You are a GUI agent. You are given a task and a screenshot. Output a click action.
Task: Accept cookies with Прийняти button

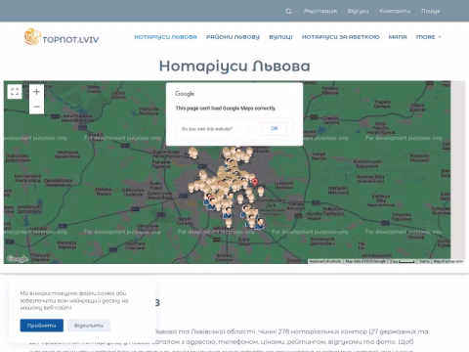click(42, 326)
